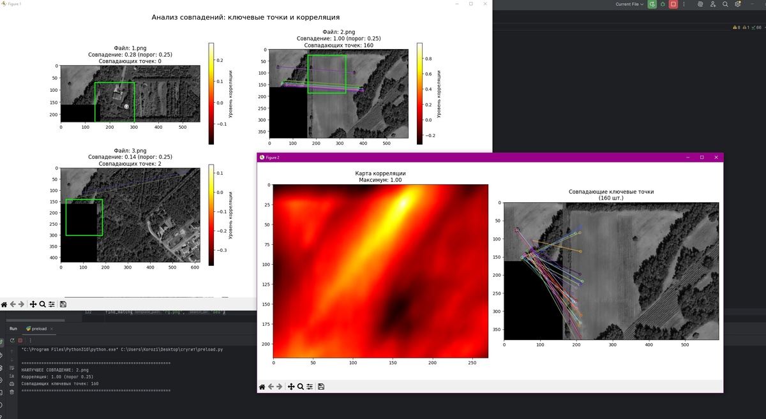The width and height of the screenshot is (766, 419).
Task: Select Zoom magnifier in Figure 1 toolbar
Action: click(x=42, y=304)
